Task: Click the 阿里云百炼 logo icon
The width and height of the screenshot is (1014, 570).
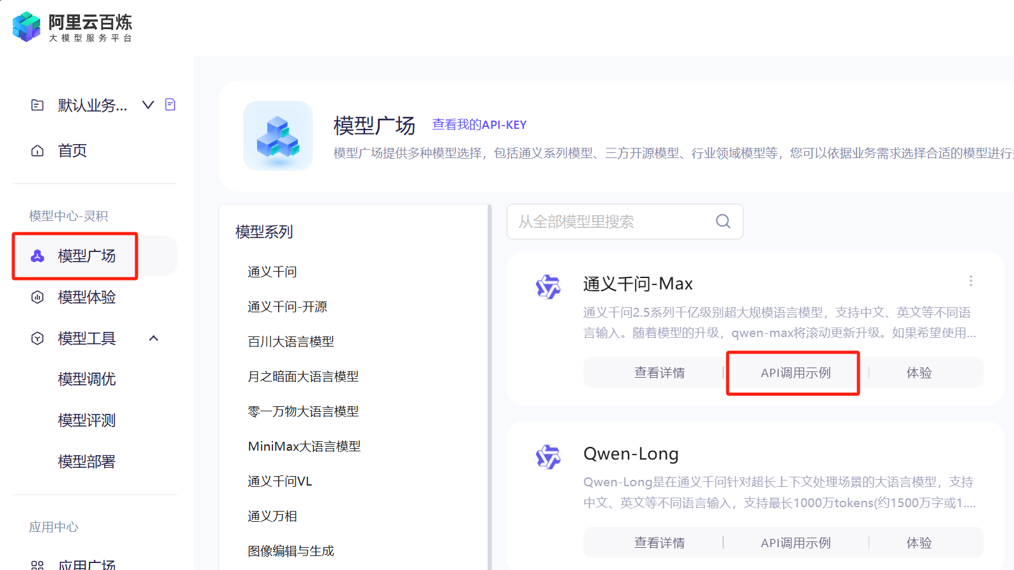Action: tap(27, 27)
